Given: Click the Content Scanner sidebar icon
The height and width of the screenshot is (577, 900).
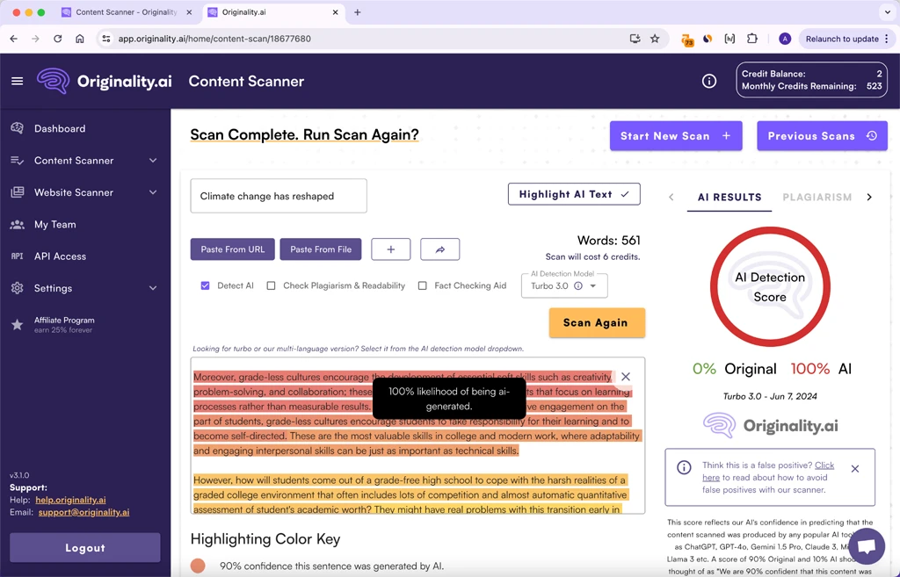Looking at the screenshot, I should point(18,161).
